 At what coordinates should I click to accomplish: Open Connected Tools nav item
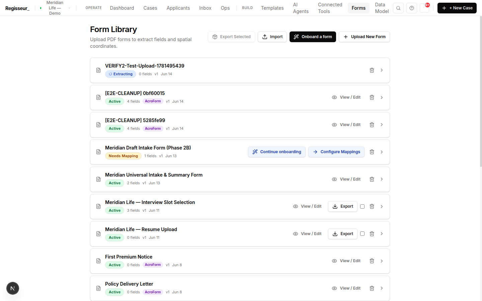pos(330,8)
